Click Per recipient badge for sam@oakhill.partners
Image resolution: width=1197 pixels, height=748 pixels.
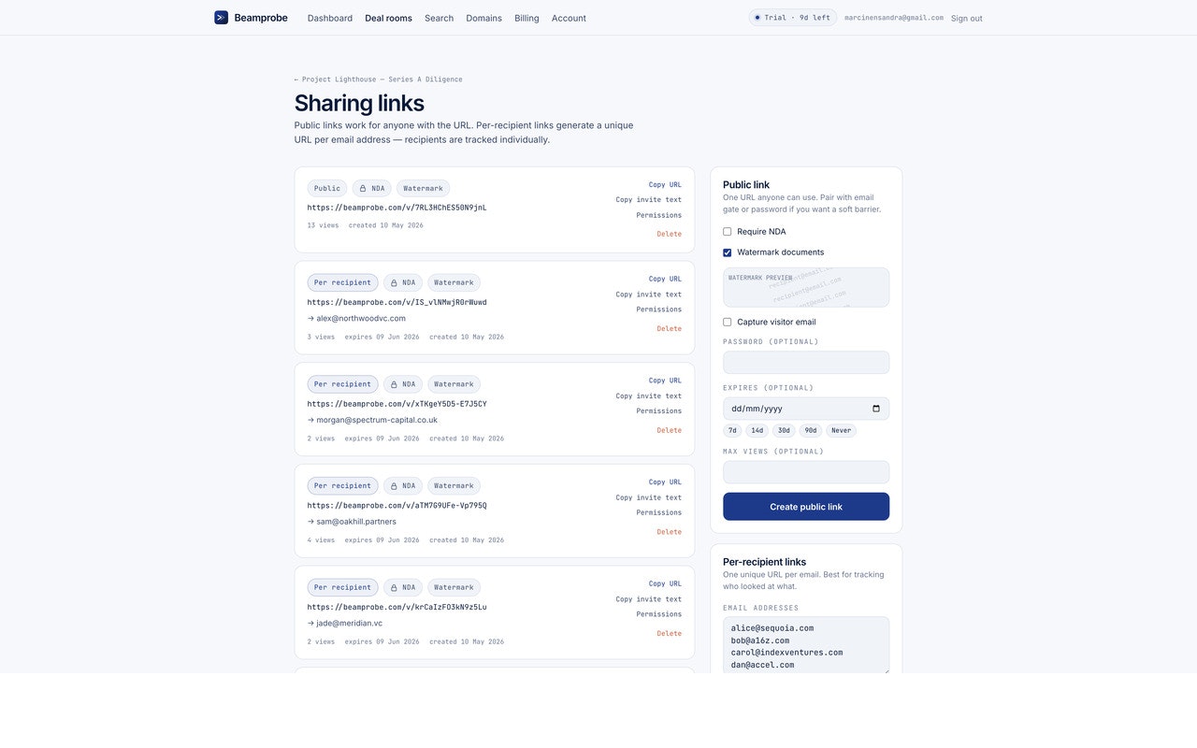point(342,486)
